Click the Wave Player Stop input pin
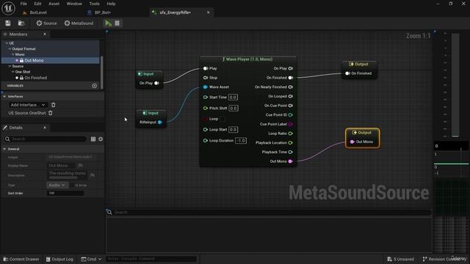Viewport: 470px width, 264px height. [x=206, y=78]
